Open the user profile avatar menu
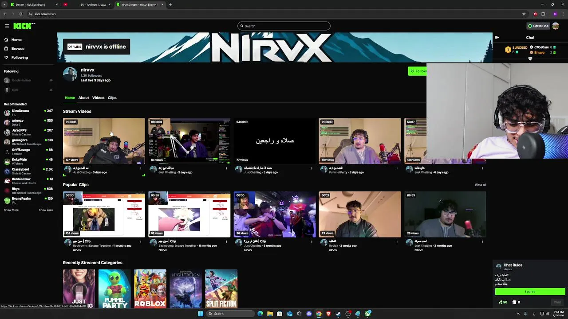The width and height of the screenshot is (568, 319). 556,26
